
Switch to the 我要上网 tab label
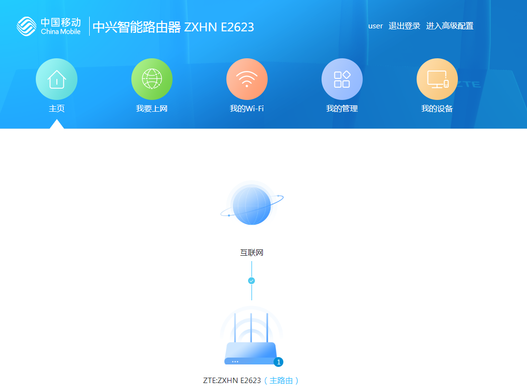point(152,109)
